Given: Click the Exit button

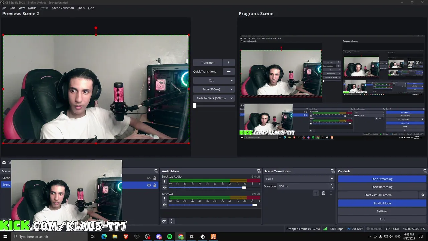Looking at the screenshot, I should [382, 219].
